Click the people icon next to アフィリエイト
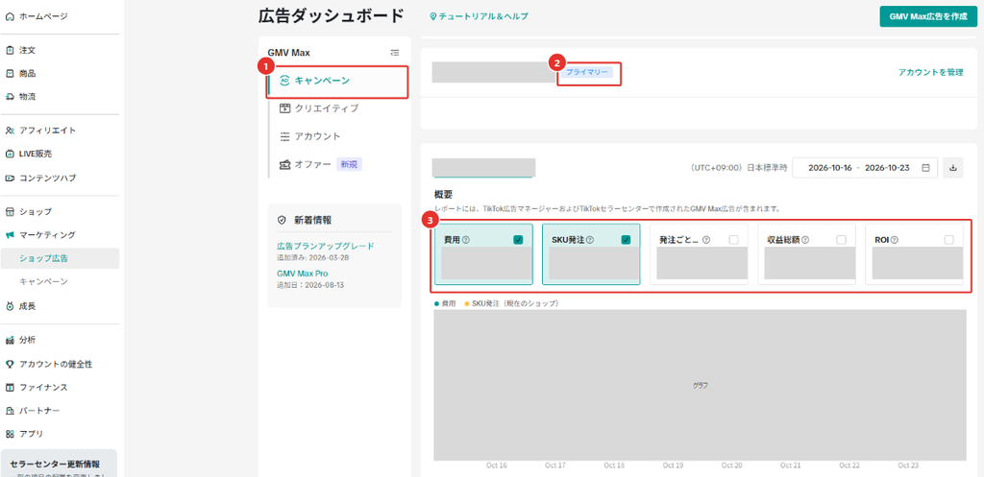984x477 pixels. coord(10,131)
